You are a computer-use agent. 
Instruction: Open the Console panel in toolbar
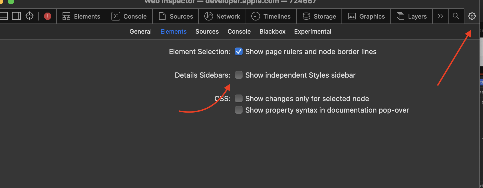click(x=129, y=16)
